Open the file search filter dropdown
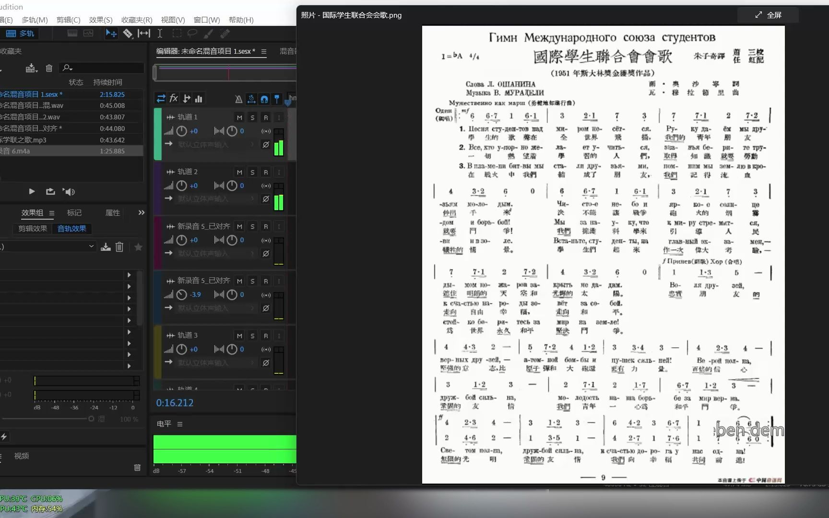829x518 pixels. pos(68,68)
